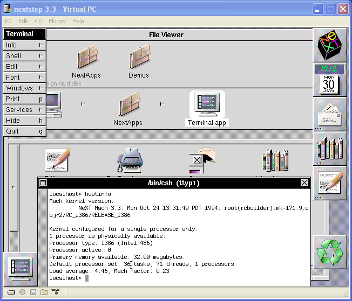Select the hand-grabbing-window app icon
The height and width of the screenshot is (301, 352).
[202, 160]
